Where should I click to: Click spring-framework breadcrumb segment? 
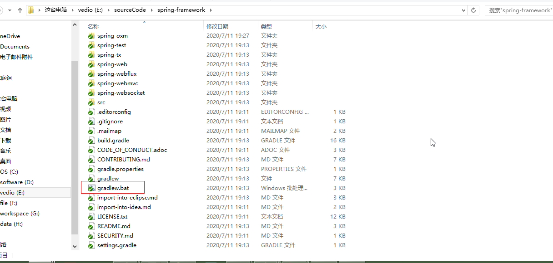click(x=181, y=10)
